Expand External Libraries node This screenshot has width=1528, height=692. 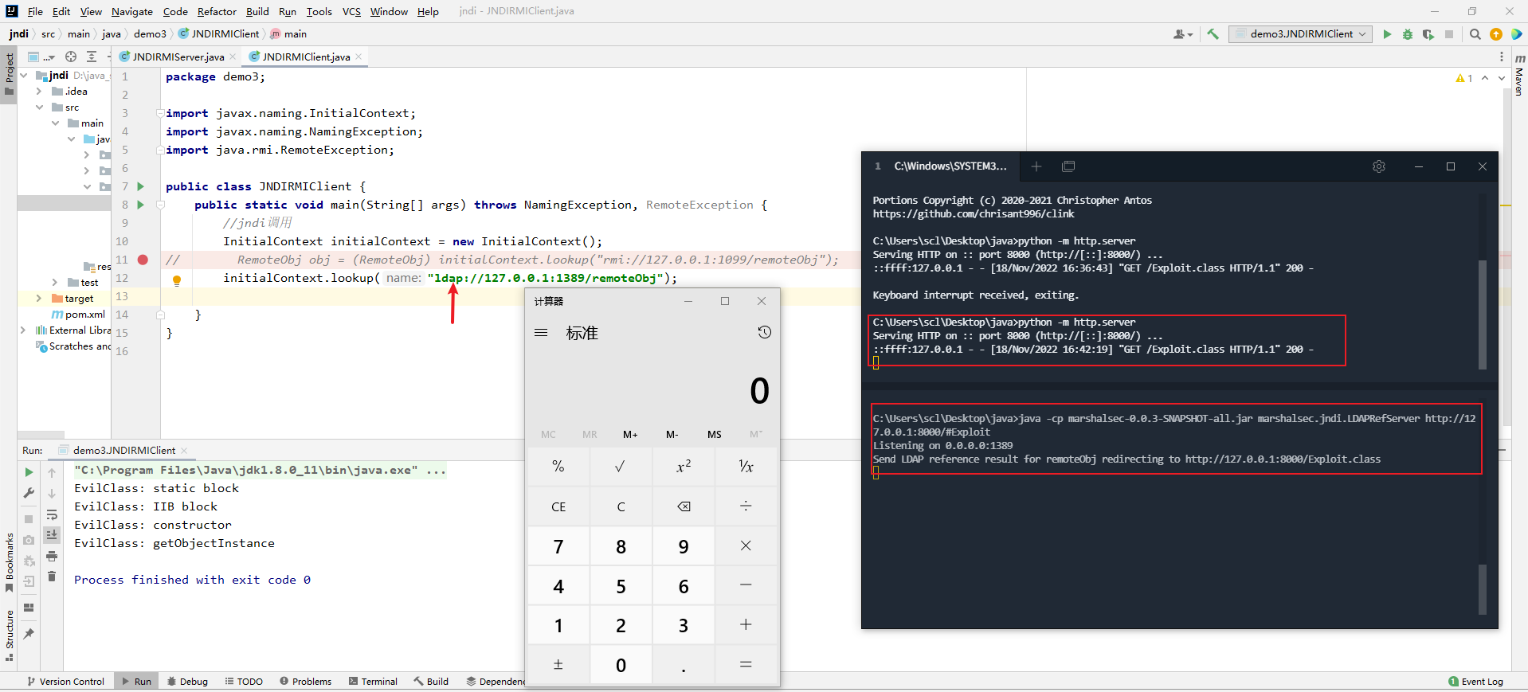coord(23,330)
